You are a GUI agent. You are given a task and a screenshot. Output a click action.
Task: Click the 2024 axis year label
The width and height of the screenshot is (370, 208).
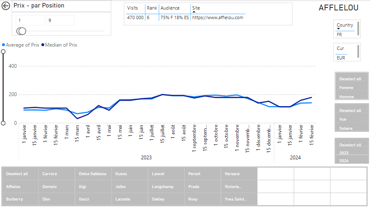(x=295, y=158)
